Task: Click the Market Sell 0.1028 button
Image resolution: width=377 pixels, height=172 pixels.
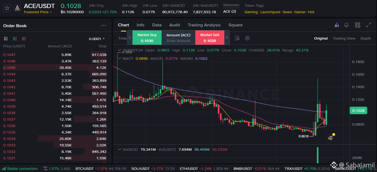Action: pyautogui.click(x=210, y=38)
